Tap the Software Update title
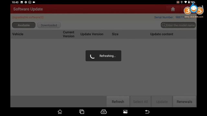207x116 pixels. 28,9
